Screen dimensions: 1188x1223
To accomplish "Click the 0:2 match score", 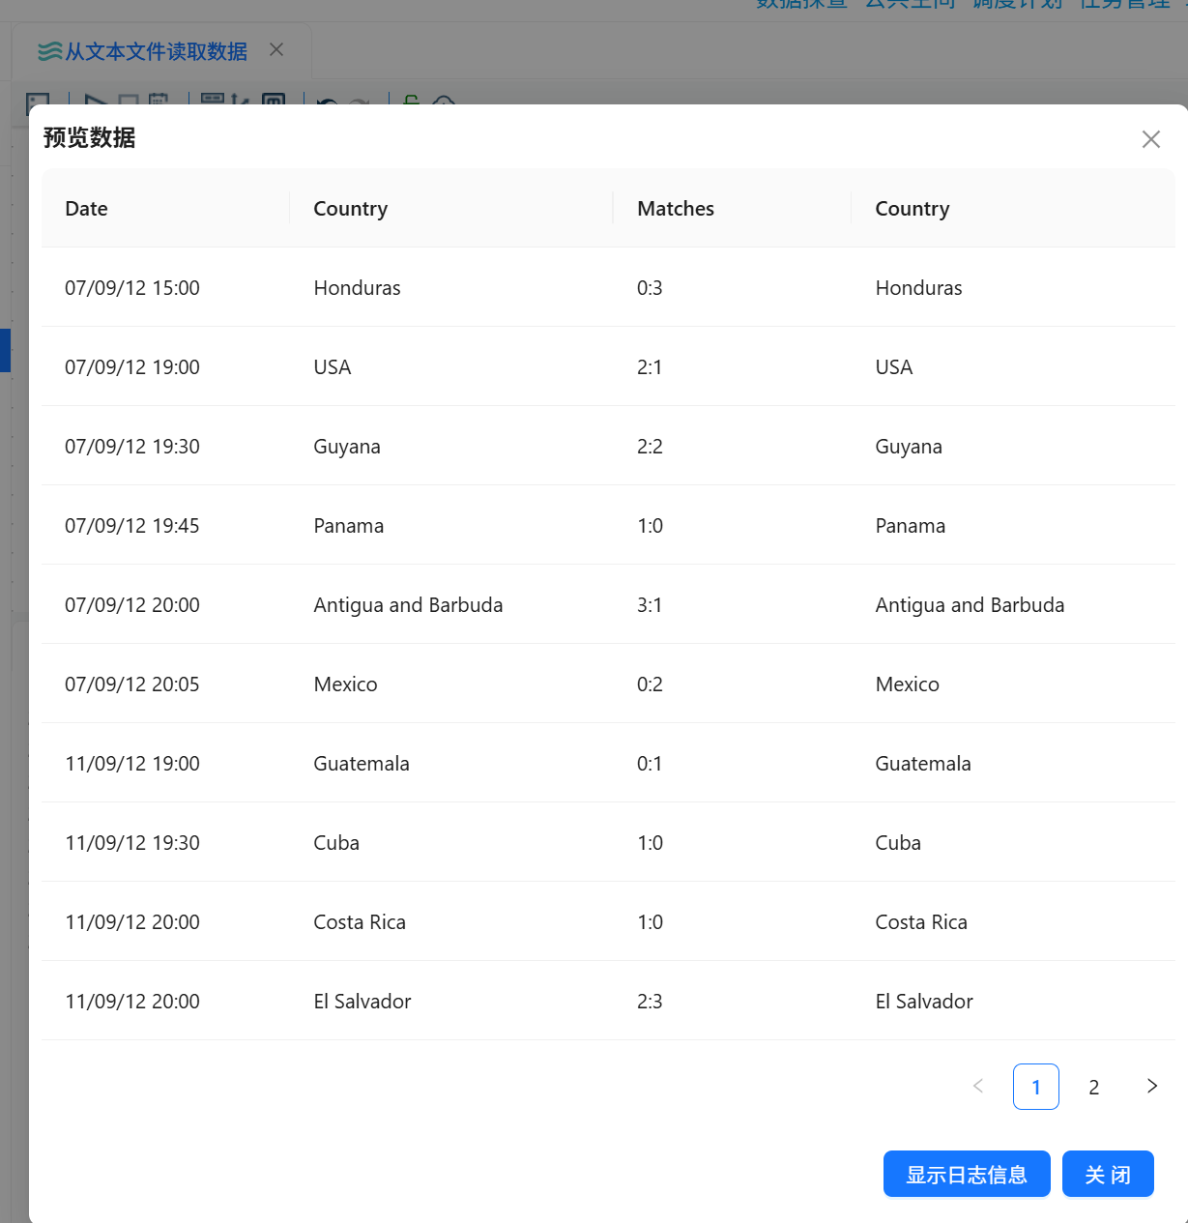I will point(650,684).
